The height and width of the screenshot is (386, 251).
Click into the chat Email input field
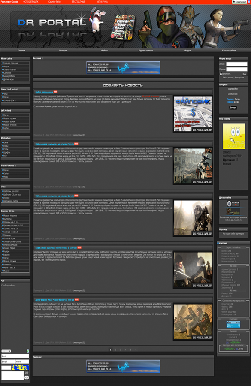[x=8, y=362]
